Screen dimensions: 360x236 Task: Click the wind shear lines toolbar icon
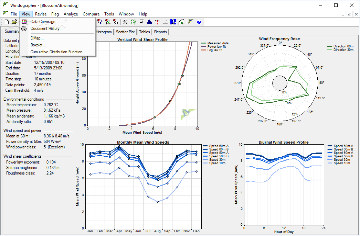click(x=141, y=22)
